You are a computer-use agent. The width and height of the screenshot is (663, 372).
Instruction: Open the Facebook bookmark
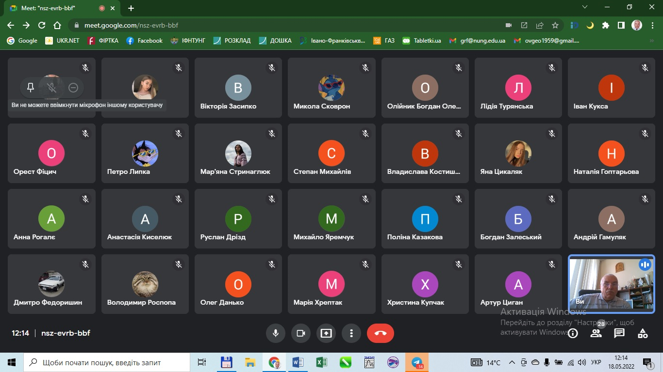tap(144, 41)
